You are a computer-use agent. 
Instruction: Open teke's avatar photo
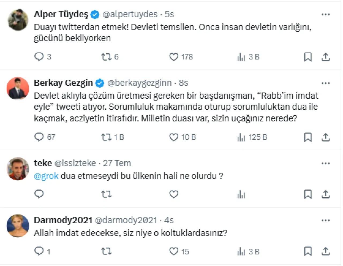pos(18,169)
